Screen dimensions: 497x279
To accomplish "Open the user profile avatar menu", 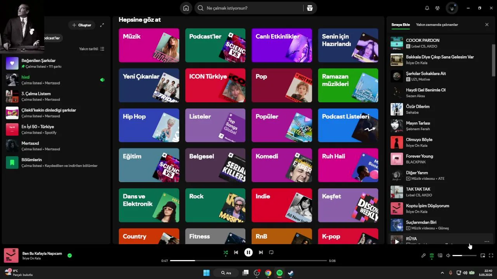I will [x=452, y=8].
